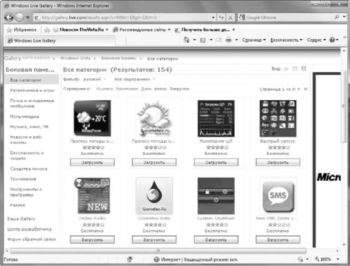Switch to the largest thumbnails view icon
The width and height of the screenshot is (350, 266).
(x=304, y=69)
